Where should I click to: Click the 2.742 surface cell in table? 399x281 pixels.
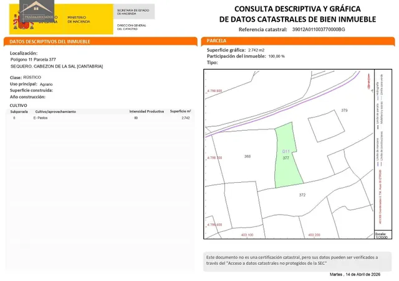click(x=186, y=117)
